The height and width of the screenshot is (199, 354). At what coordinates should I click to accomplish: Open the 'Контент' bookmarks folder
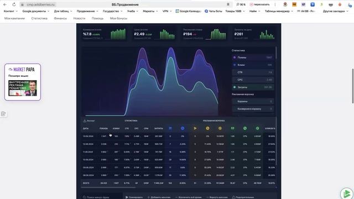[x=11, y=11]
